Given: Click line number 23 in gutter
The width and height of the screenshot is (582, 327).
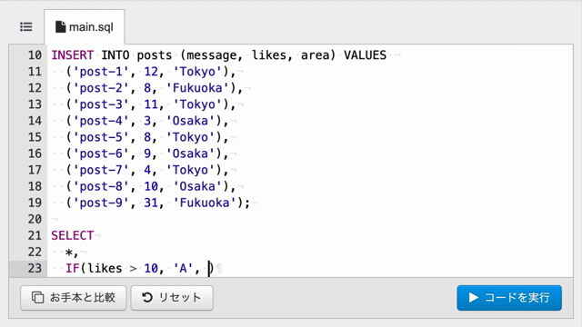Looking at the screenshot, I should pyautogui.click(x=35, y=268).
